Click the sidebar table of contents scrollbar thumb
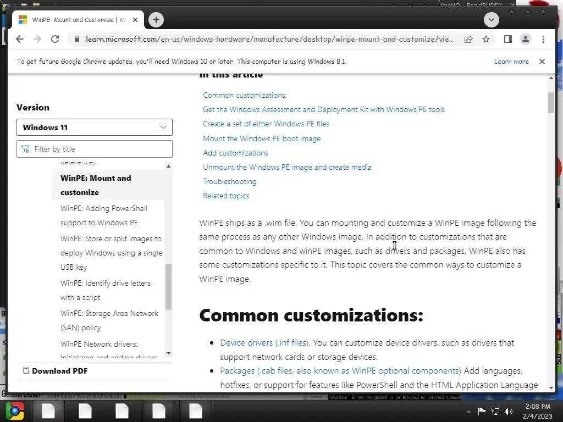The height and width of the screenshot is (422, 563). point(168,286)
